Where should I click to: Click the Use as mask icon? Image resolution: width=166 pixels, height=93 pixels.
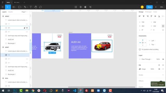click(x=85, y=7)
